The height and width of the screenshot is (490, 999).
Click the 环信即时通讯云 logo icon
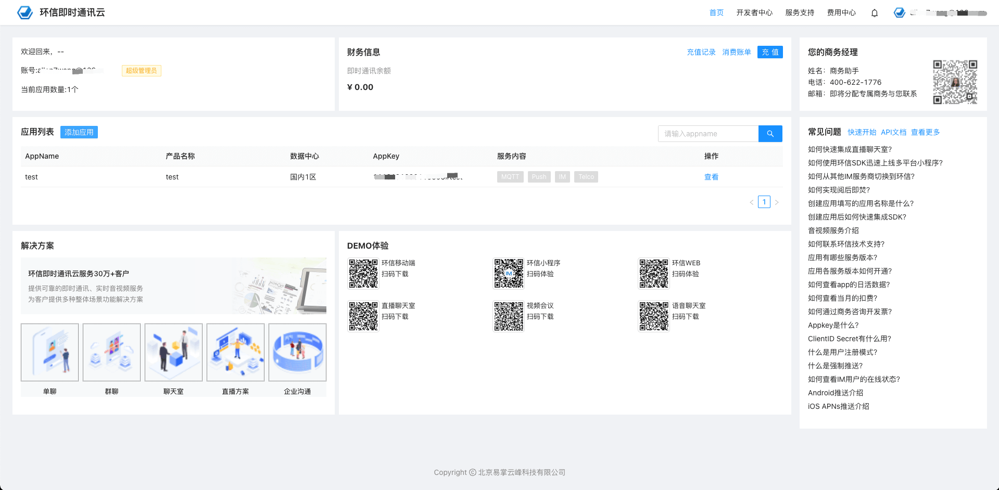(x=25, y=12)
